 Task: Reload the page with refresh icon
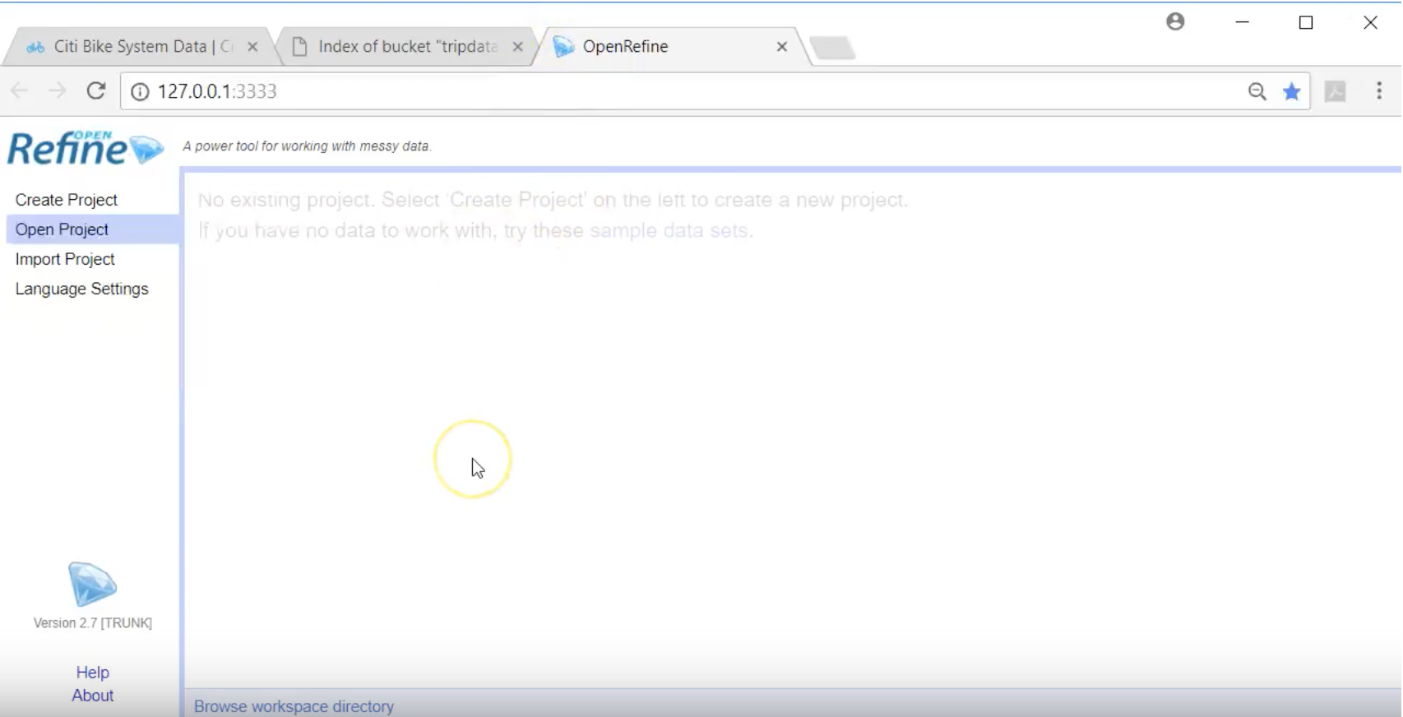point(96,91)
